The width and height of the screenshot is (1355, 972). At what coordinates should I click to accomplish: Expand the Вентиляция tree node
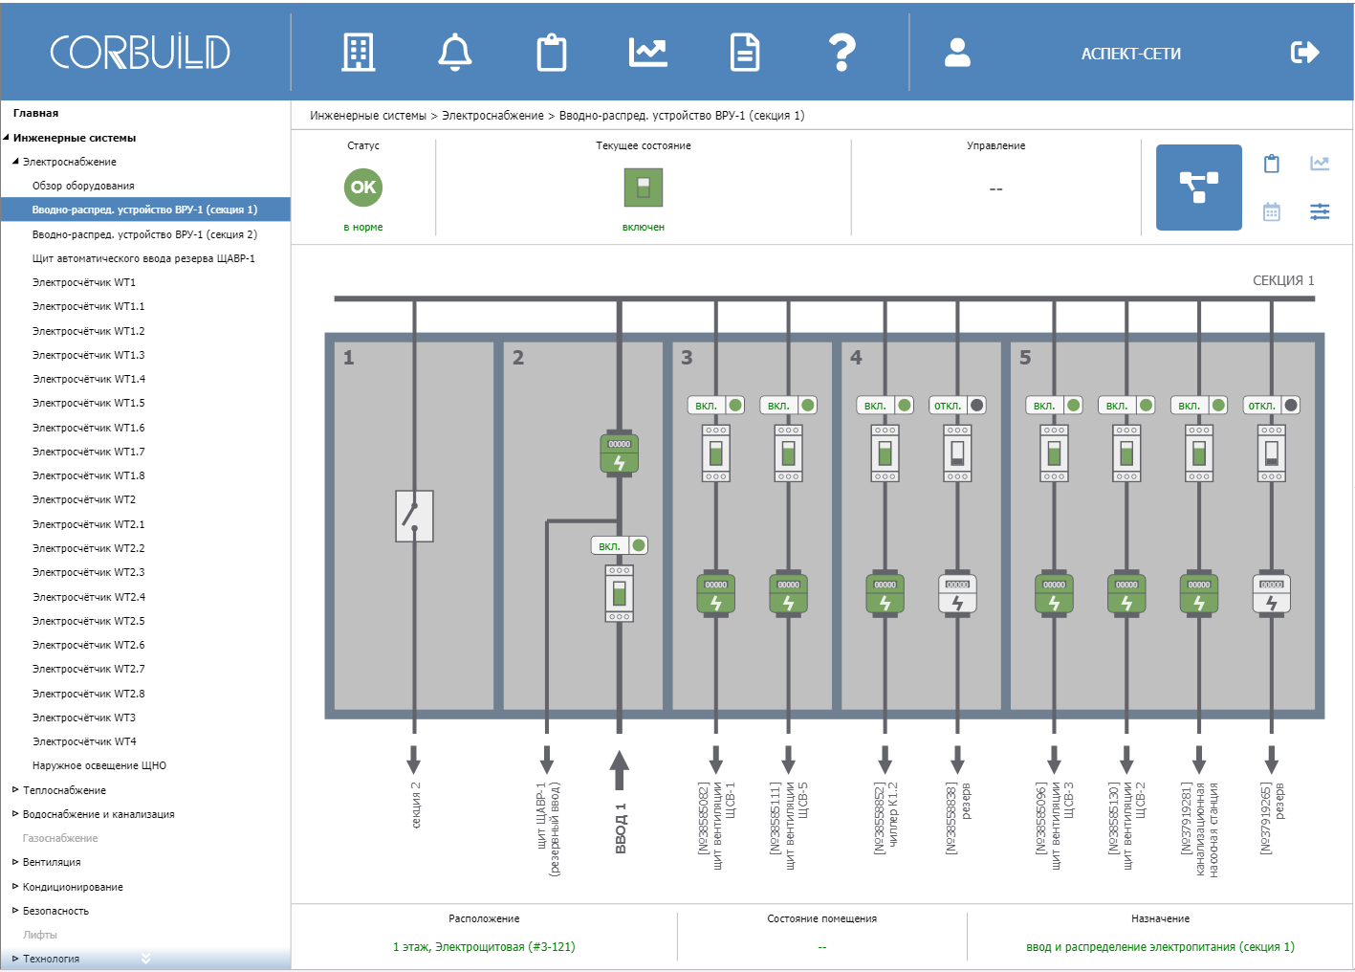(x=15, y=862)
